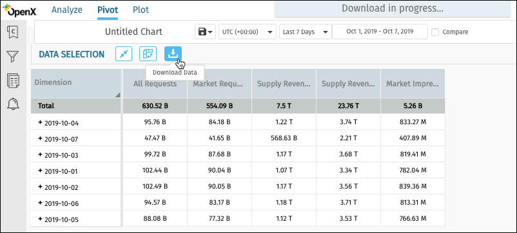Screen dimensions: 517x233
Task: Click the 568.63 B cell
Action: [x=284, y=138]
